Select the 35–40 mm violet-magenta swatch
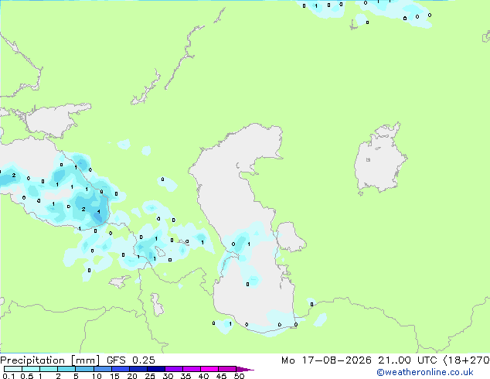 pos(191,369)
